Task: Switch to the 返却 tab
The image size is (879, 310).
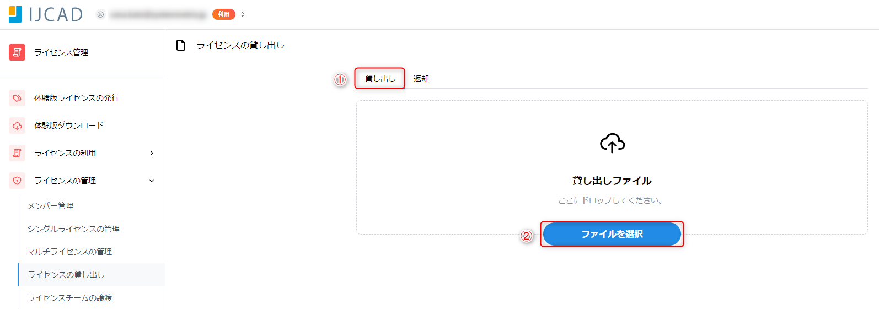Action: 421,79
